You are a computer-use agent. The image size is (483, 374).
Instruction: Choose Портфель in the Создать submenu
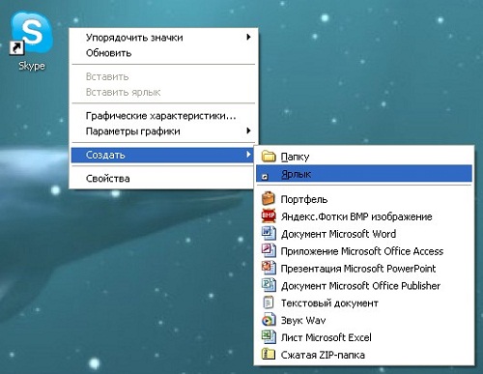point(364,199)
